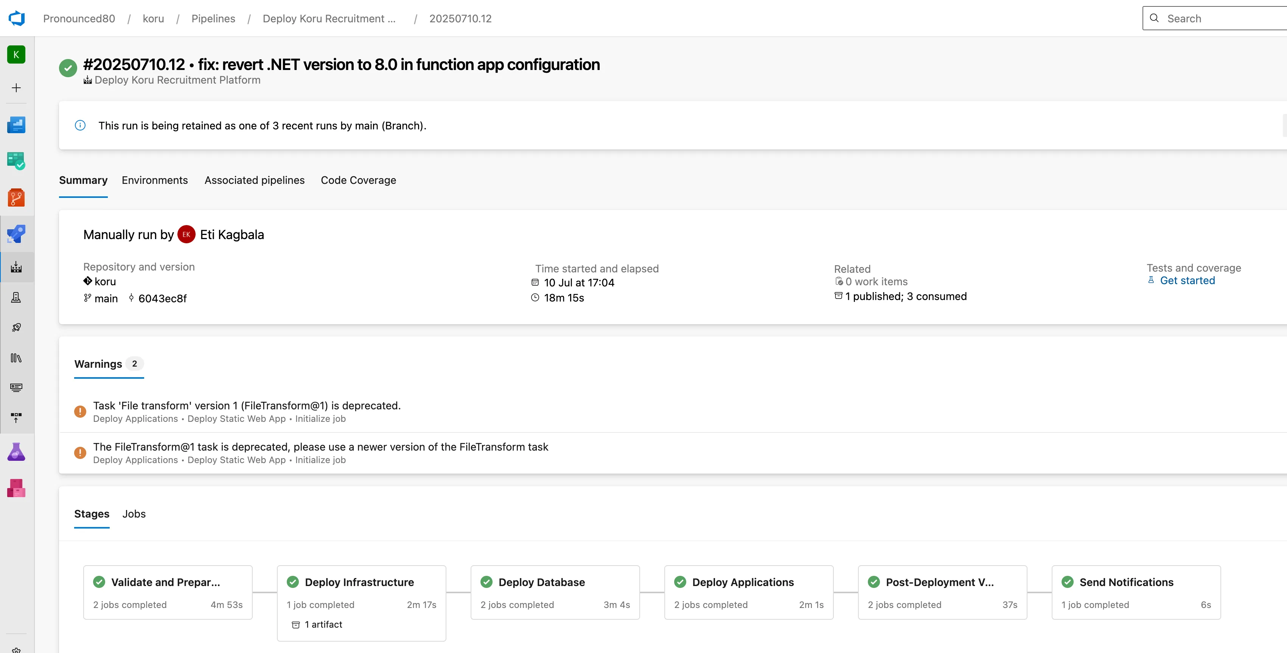Screen dimensions: 1287x653
Task: Open Repos from the left sidebar
Action: pos(17,197)
